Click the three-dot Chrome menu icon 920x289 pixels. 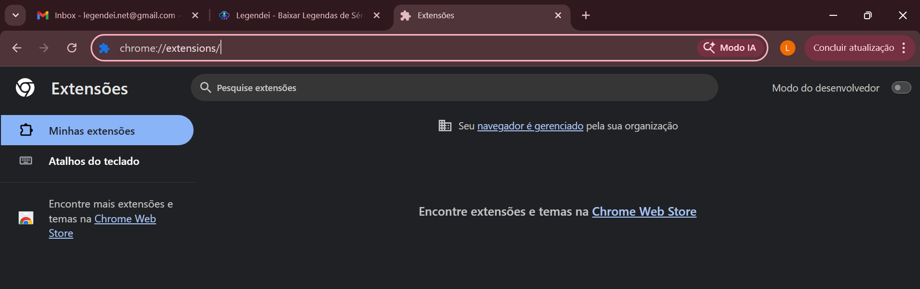[x=904, y=48]
